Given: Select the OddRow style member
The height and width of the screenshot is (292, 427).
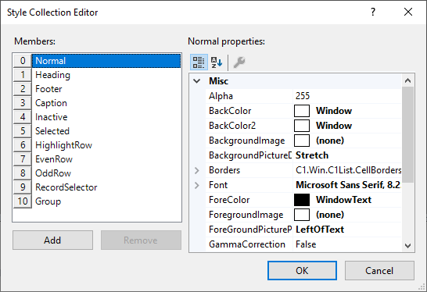Looking at the screenshot, I should (x=106, y=173).
